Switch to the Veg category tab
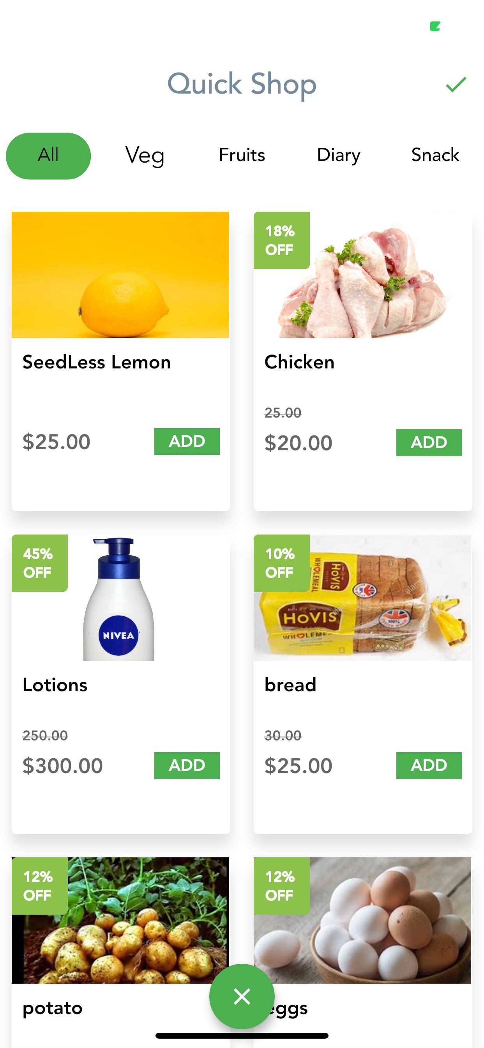Screen dimensions: 484x1048 pyautogui.click(x=145, y=156)
